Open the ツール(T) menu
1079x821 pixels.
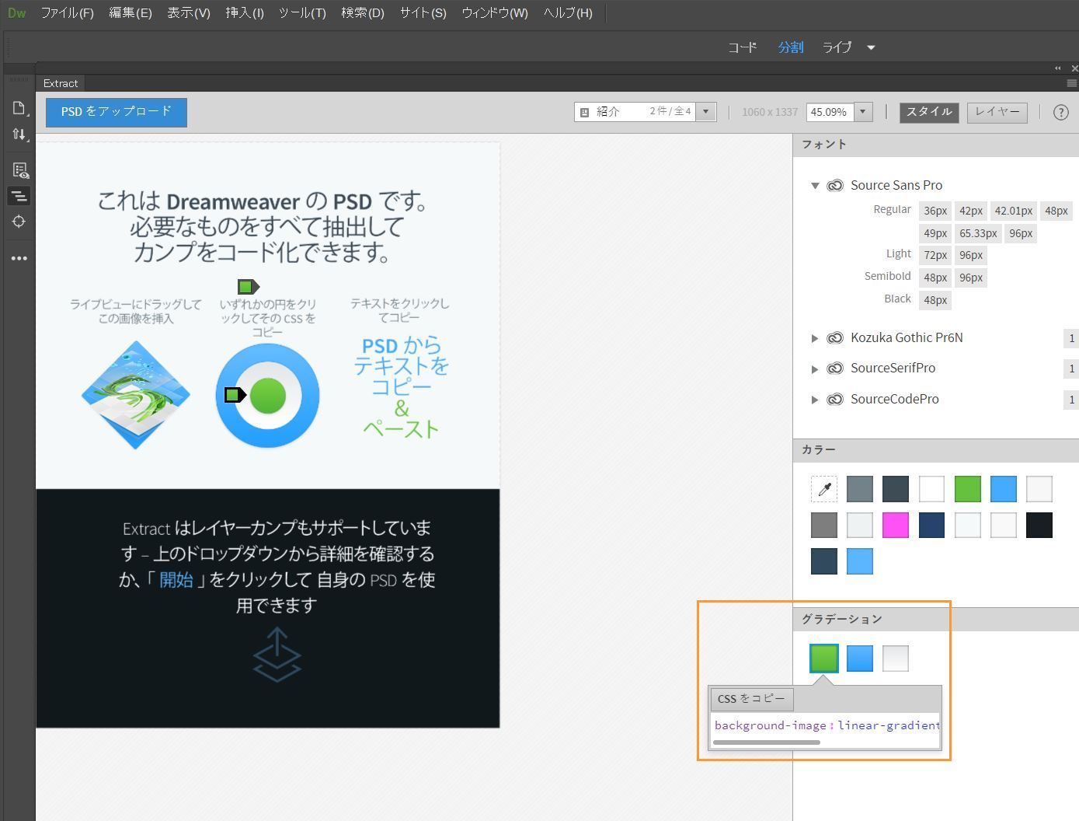[x=302, y=13]
